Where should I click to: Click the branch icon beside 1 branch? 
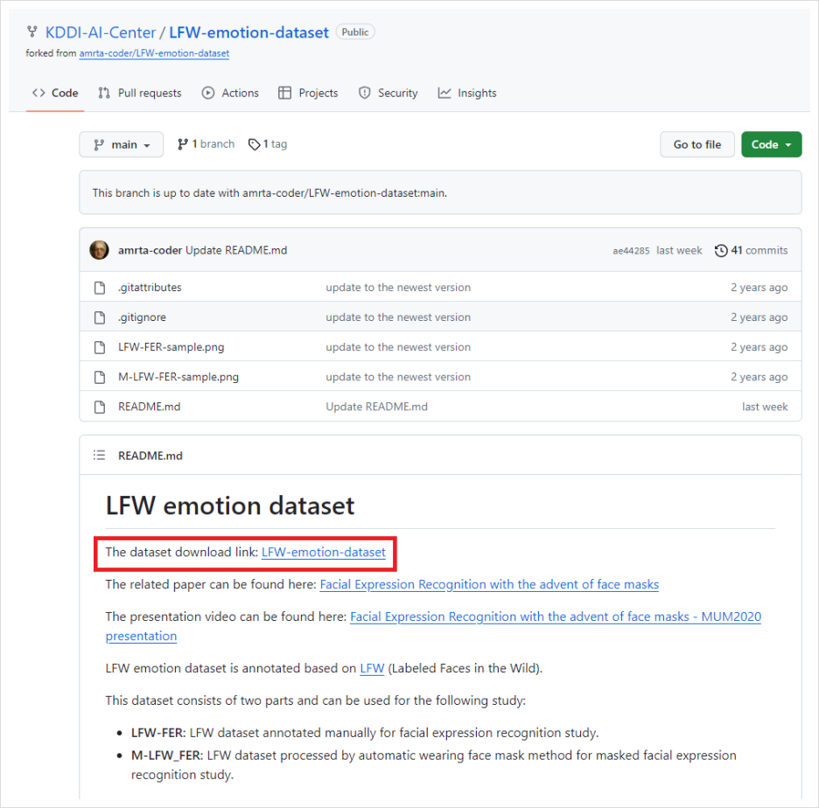(x=182, y=143)
